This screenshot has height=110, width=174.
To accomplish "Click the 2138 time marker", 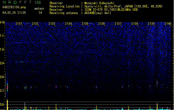I will click(x=135, y=24).
